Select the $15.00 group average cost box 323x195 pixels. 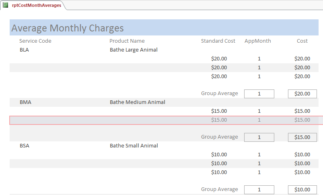302,137
